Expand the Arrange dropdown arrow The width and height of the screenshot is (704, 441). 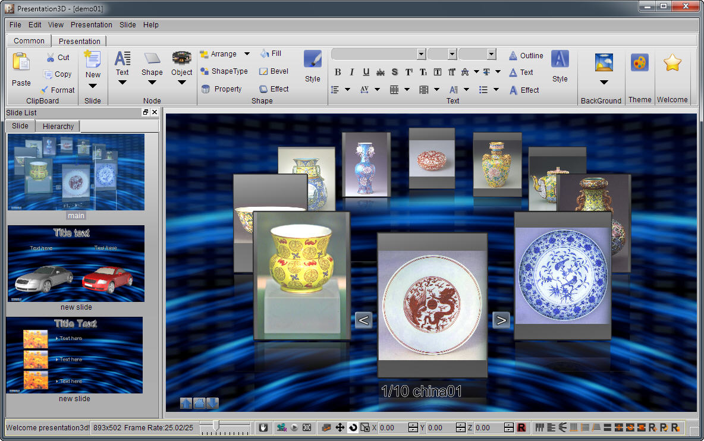click(x=247, y=54)
